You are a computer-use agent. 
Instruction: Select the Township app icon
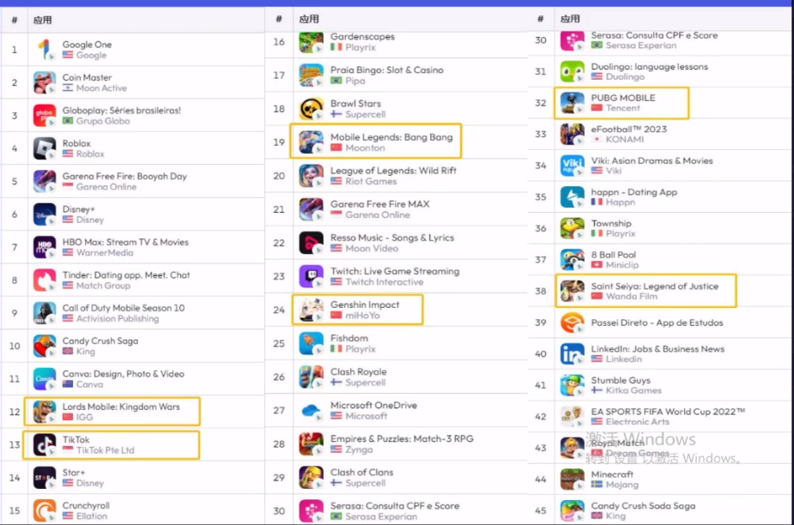573,228
